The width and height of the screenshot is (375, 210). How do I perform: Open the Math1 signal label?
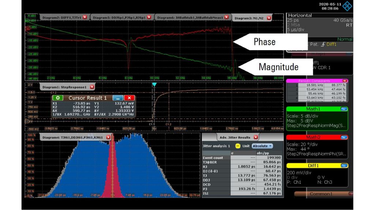tap(313, 109)
